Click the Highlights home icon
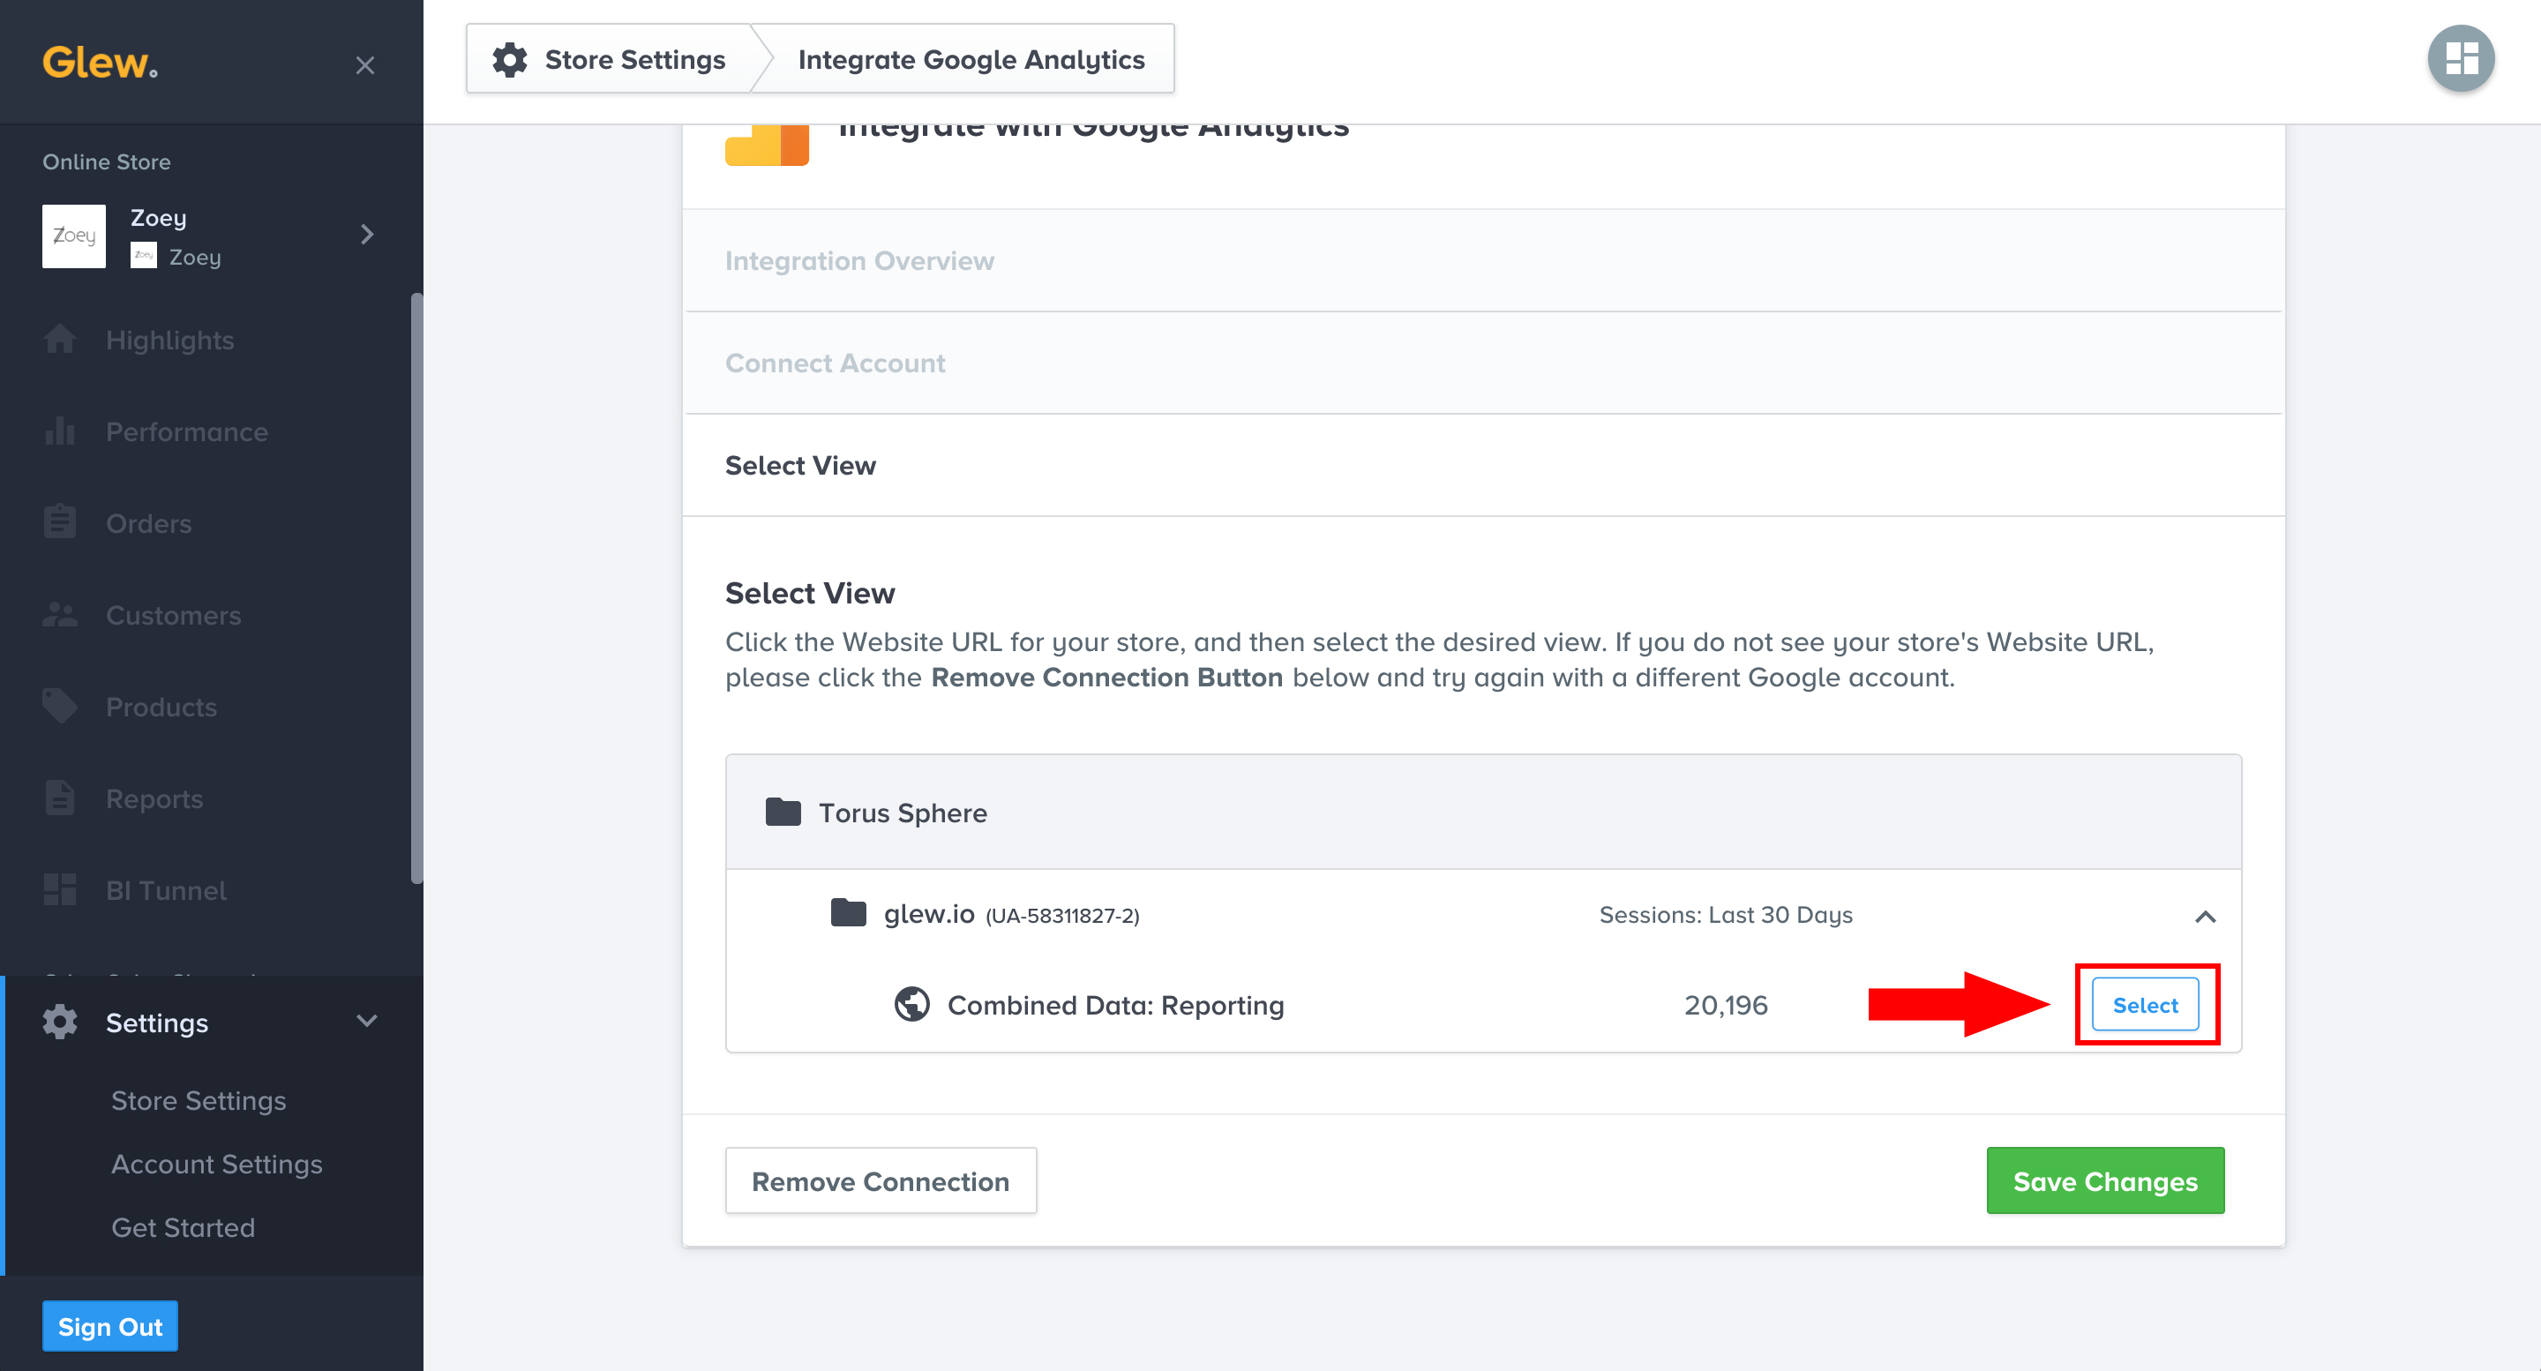 59,341
